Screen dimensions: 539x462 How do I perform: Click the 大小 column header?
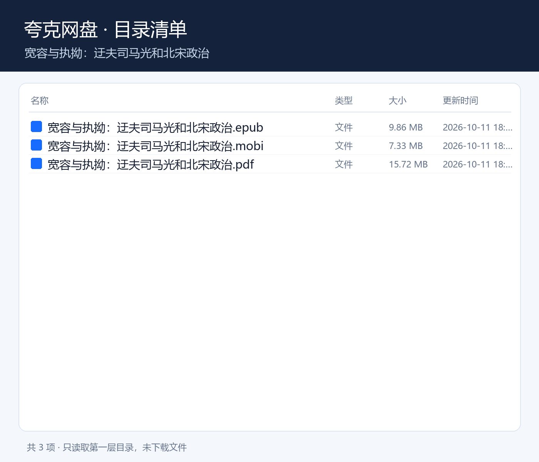pyautogui.click(x=398, y=100)
